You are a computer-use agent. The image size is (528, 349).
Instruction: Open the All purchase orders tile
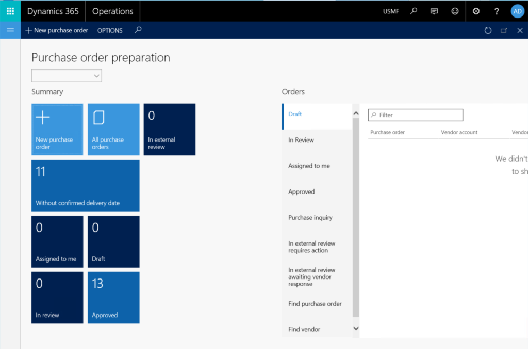tap(113, 129)
